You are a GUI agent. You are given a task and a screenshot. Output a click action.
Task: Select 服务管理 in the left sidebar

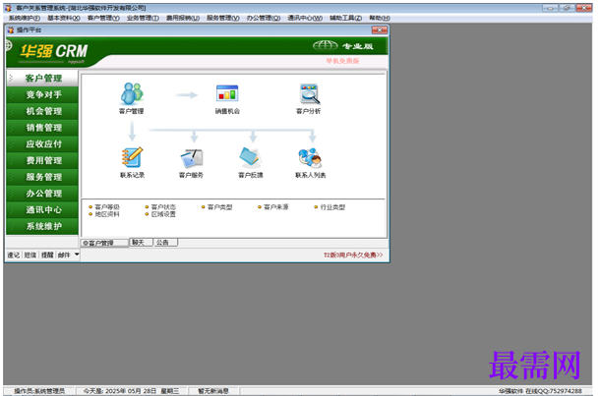coord(42,177)
